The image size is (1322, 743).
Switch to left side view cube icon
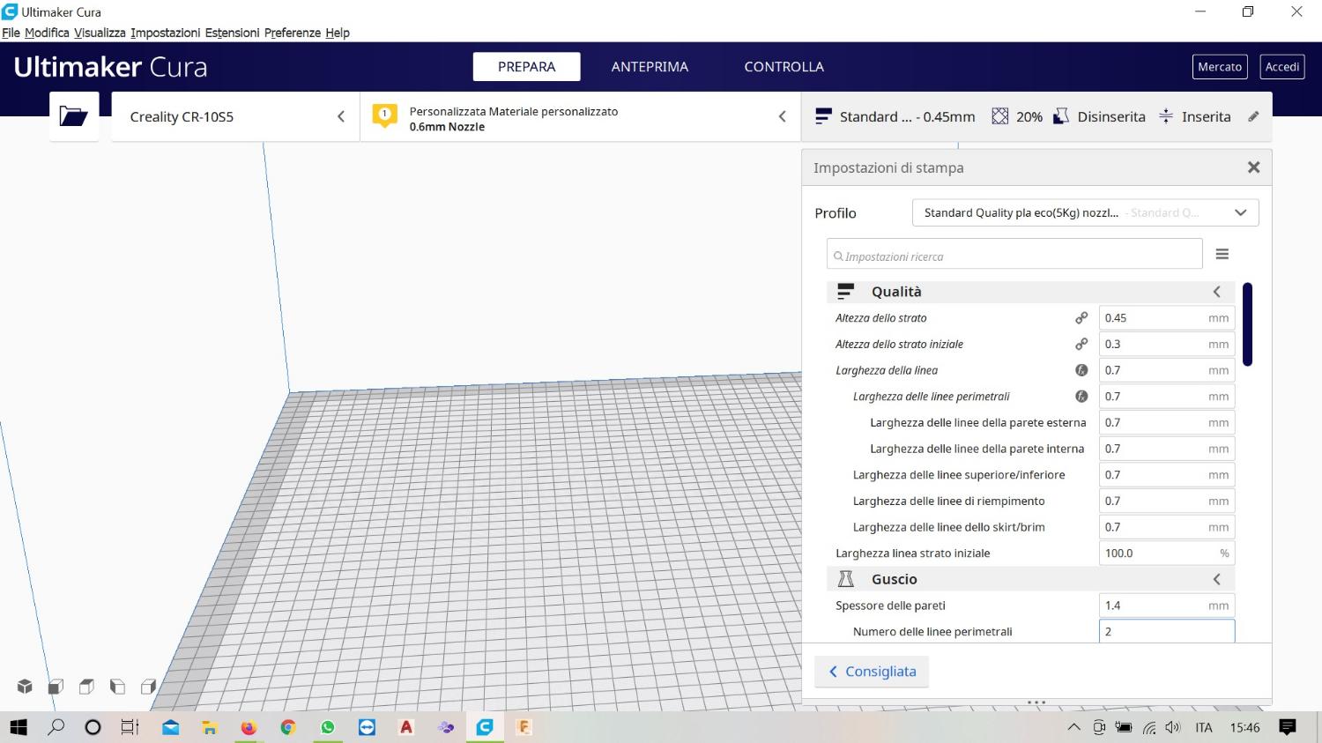pos(117,687)
